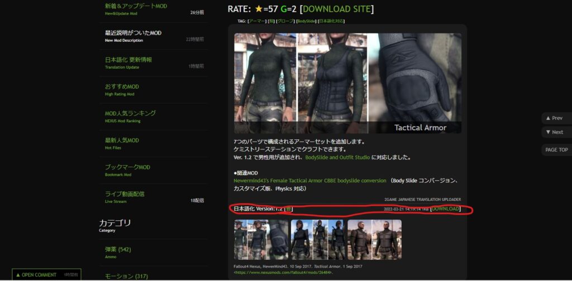
Task: Click the DOWNLOAD link for Japanese translation
Action: pos(445,209)
